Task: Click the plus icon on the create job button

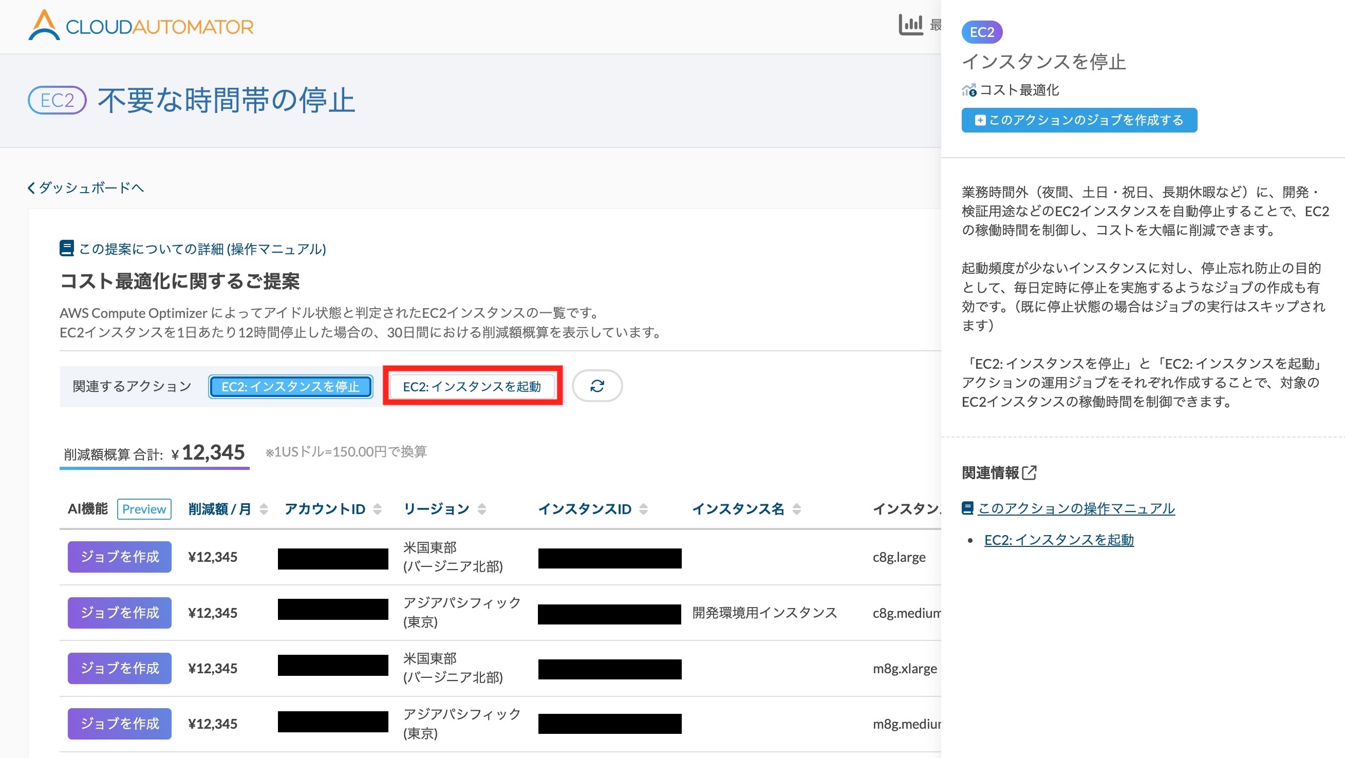Action: [x=980, y=121]
